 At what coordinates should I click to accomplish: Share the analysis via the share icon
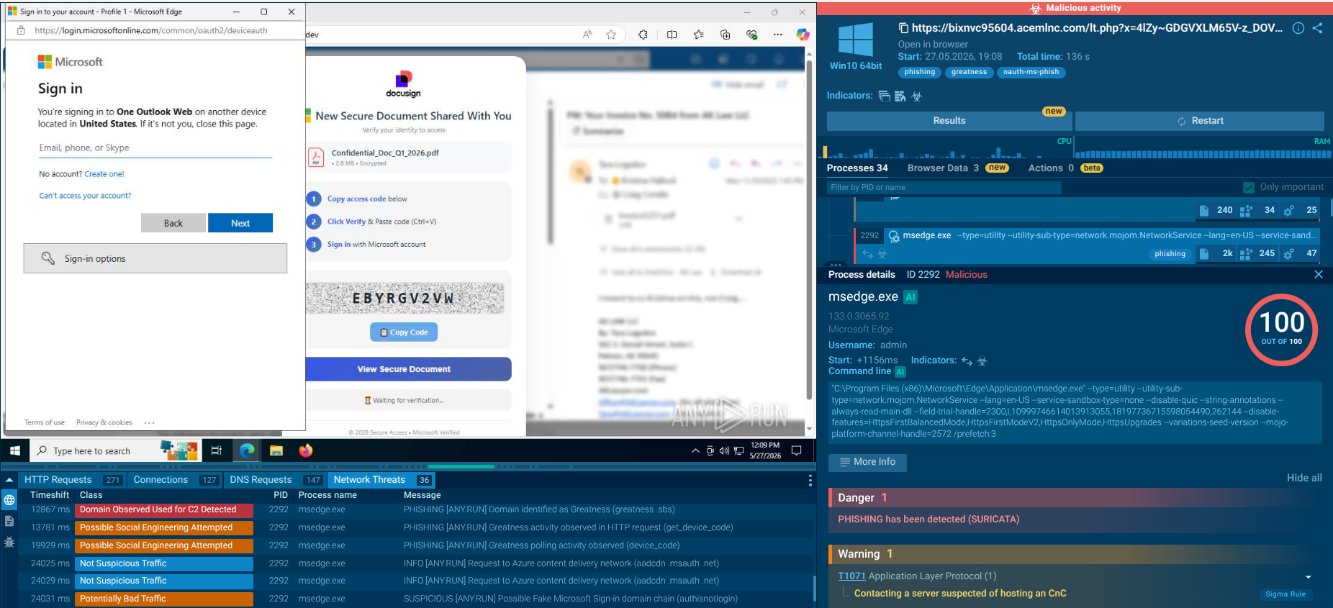coord(1317,28)
